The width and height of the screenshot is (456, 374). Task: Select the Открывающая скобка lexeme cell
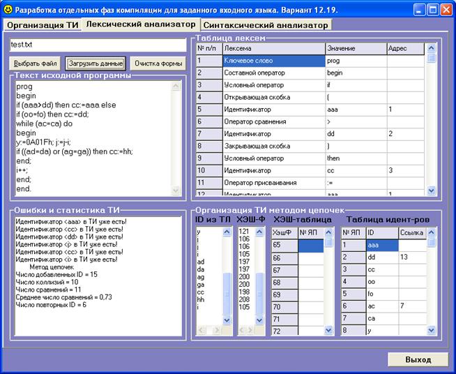click(274, 98)
